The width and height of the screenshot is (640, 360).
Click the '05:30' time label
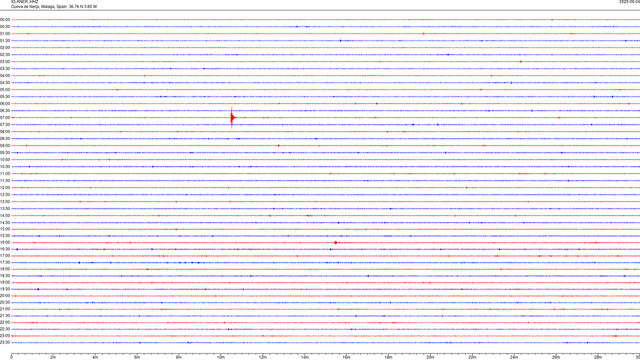pos(5,97)
